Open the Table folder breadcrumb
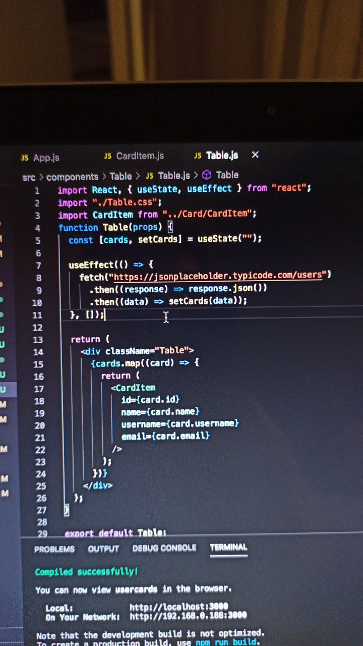 120,176
